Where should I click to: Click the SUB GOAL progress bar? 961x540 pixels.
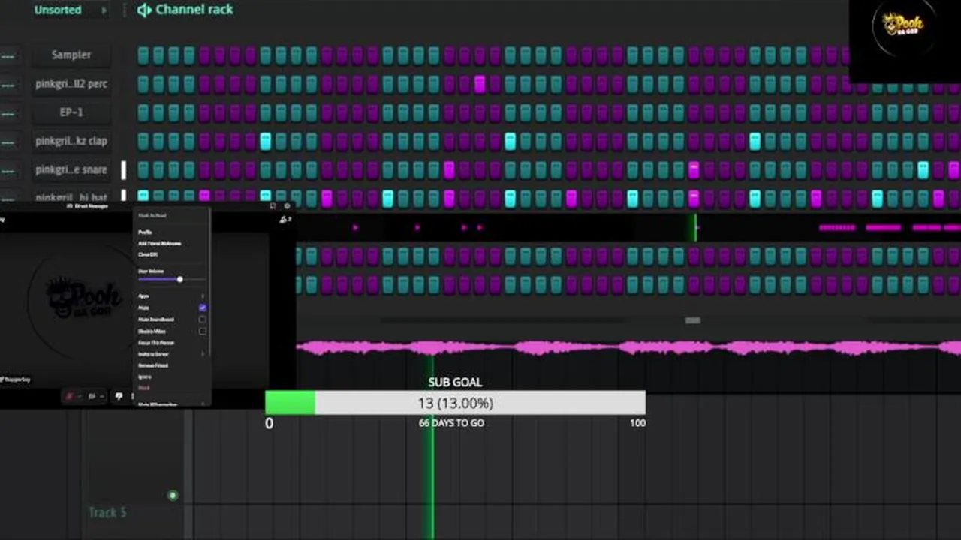point(455,403)
